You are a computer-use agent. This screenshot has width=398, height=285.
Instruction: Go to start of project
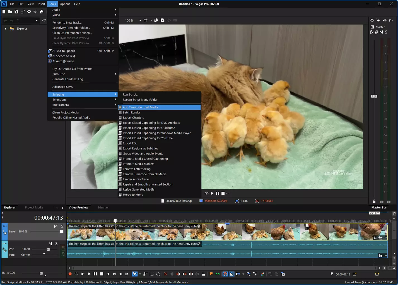(x=108, y=274)
